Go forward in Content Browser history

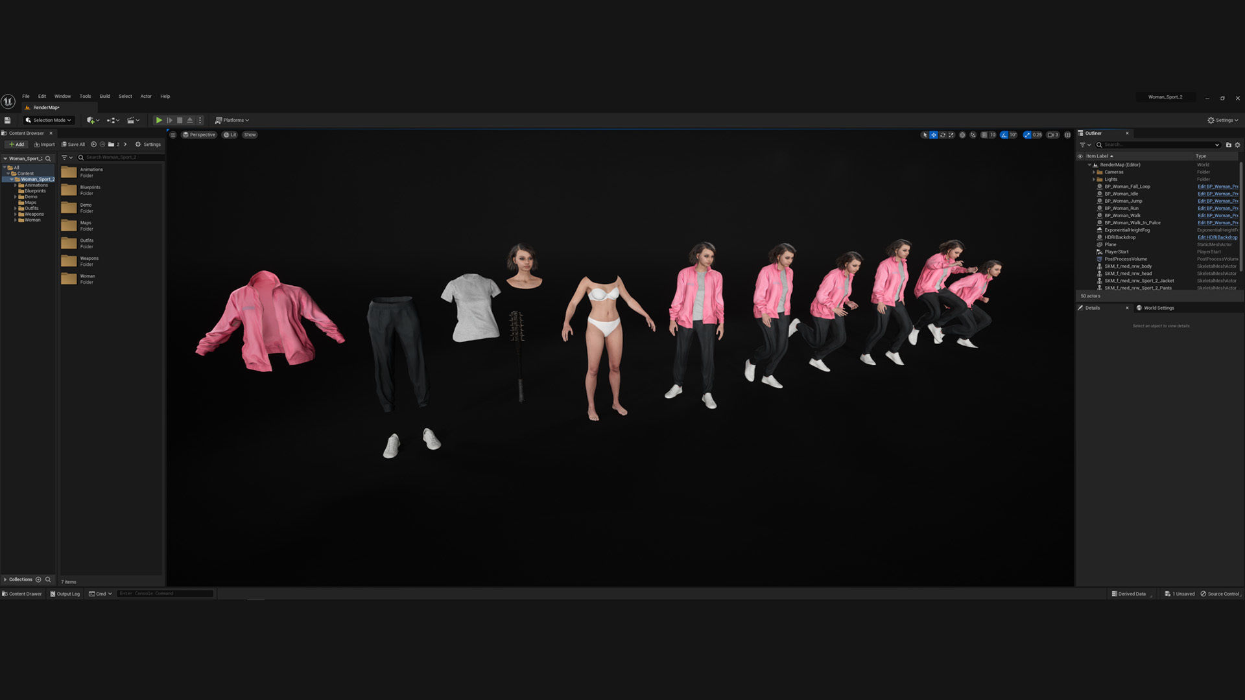[x=102, y=145]
